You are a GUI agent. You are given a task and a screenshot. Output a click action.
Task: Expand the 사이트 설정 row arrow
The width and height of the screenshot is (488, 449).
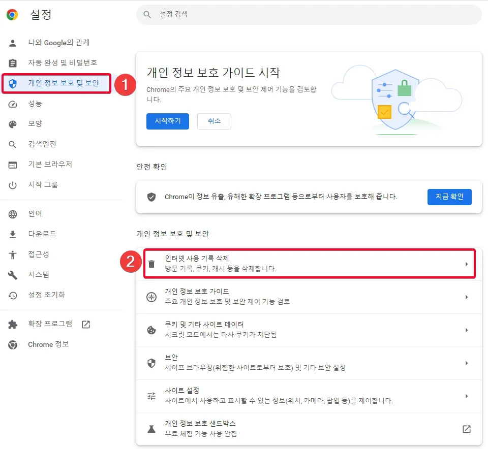466,396
